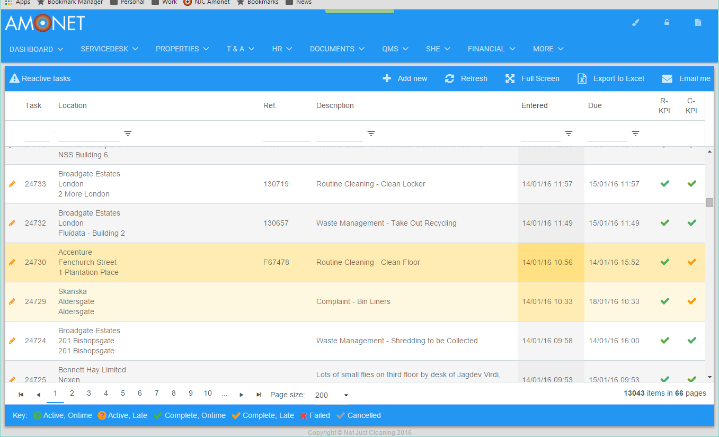Viewport: 719px width, 437px height.
Task: Click the orange C-KPI tick for task 24730
Action: click(x=691, y=262)
